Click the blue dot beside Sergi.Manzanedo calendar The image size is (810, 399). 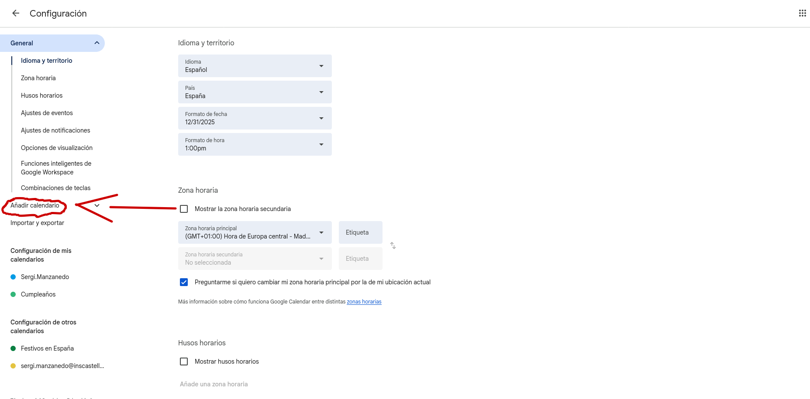click(13, 277)
